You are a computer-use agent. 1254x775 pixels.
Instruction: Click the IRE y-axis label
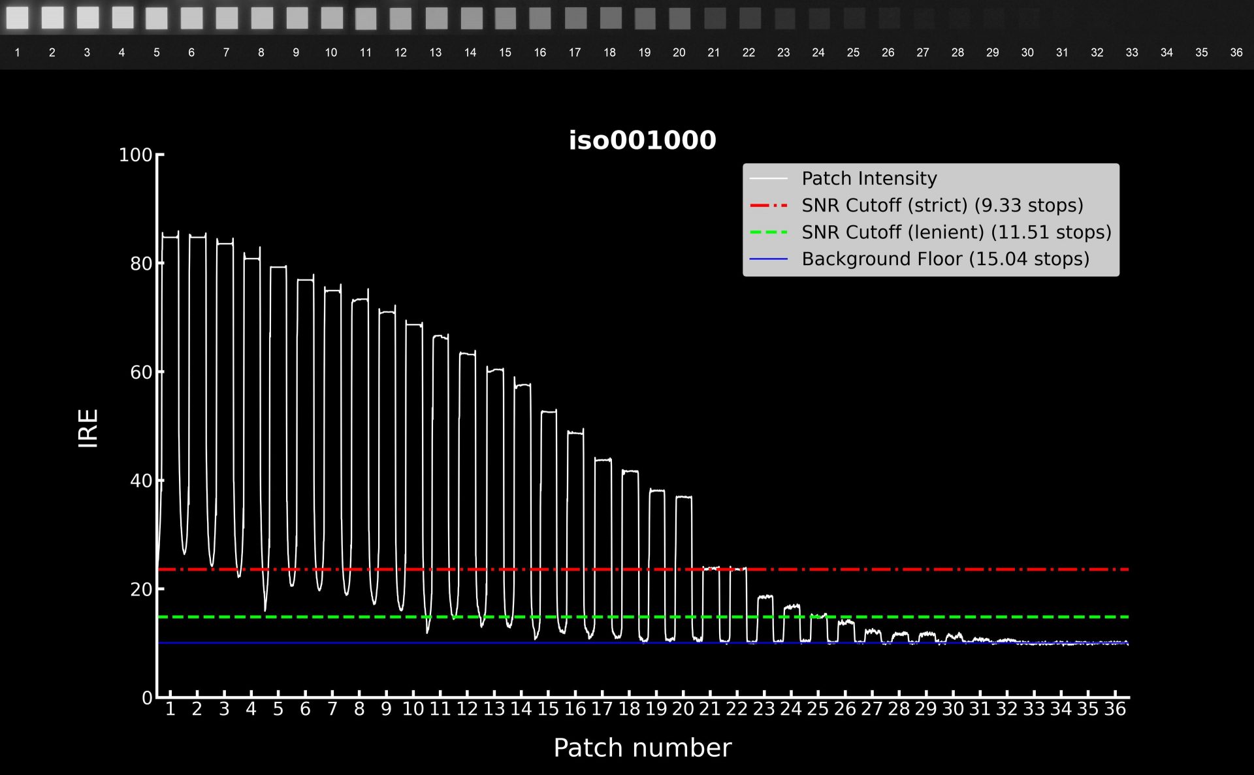(x=88, y=428)
